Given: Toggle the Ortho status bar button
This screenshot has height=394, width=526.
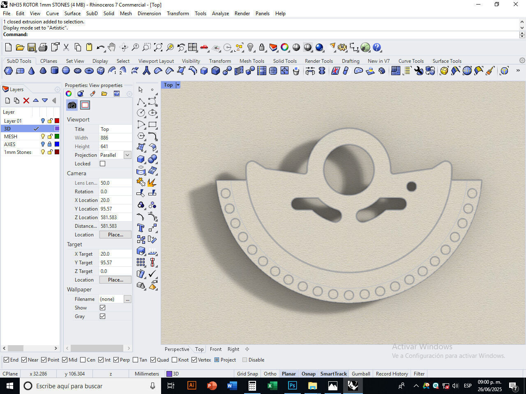Looking at the screenshot, I should pos(270,374).
